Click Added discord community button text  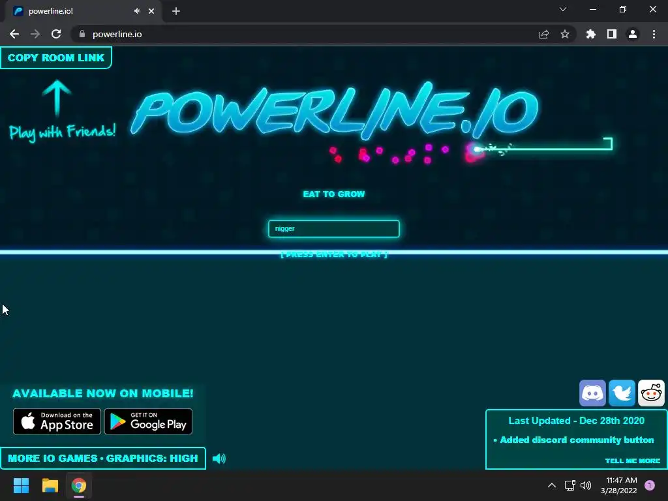click(x=577, y=440)
